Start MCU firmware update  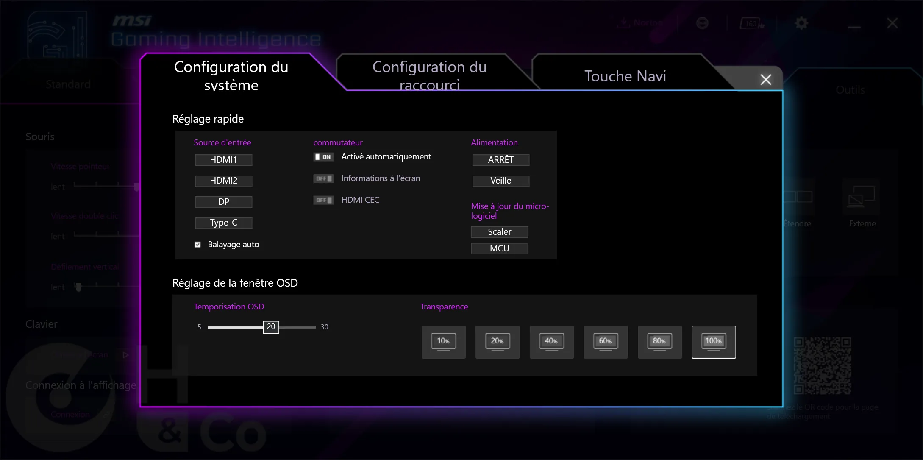500,248
